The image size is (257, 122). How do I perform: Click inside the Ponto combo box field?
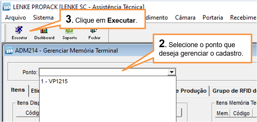[103, 72]
